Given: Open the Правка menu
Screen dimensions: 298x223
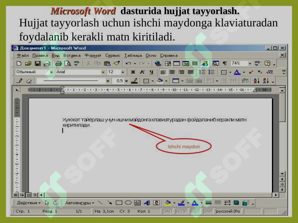Looking at the screenshot, I should pos(40,55).
